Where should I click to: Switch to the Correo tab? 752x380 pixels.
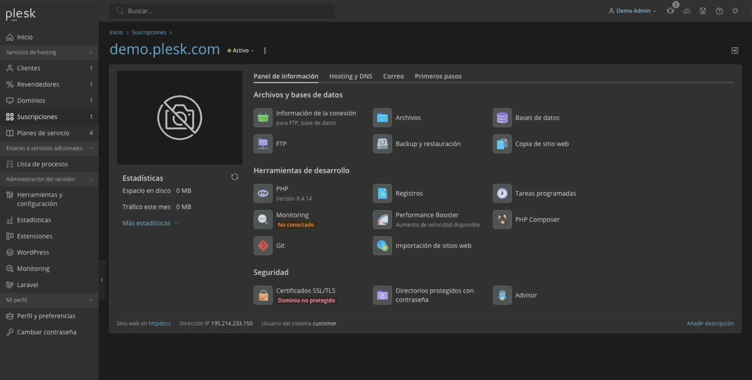pyautogui.click(x=393, y=76)
